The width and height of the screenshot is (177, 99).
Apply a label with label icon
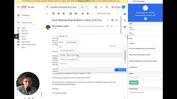tap(88, 13)
